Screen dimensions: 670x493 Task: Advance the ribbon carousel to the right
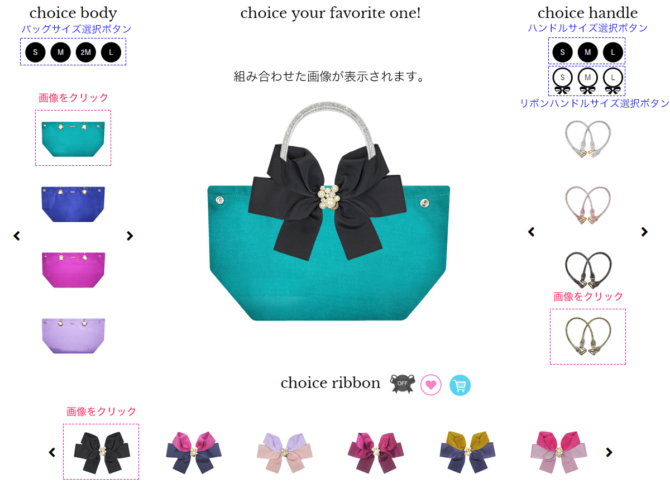click(609, 452)
